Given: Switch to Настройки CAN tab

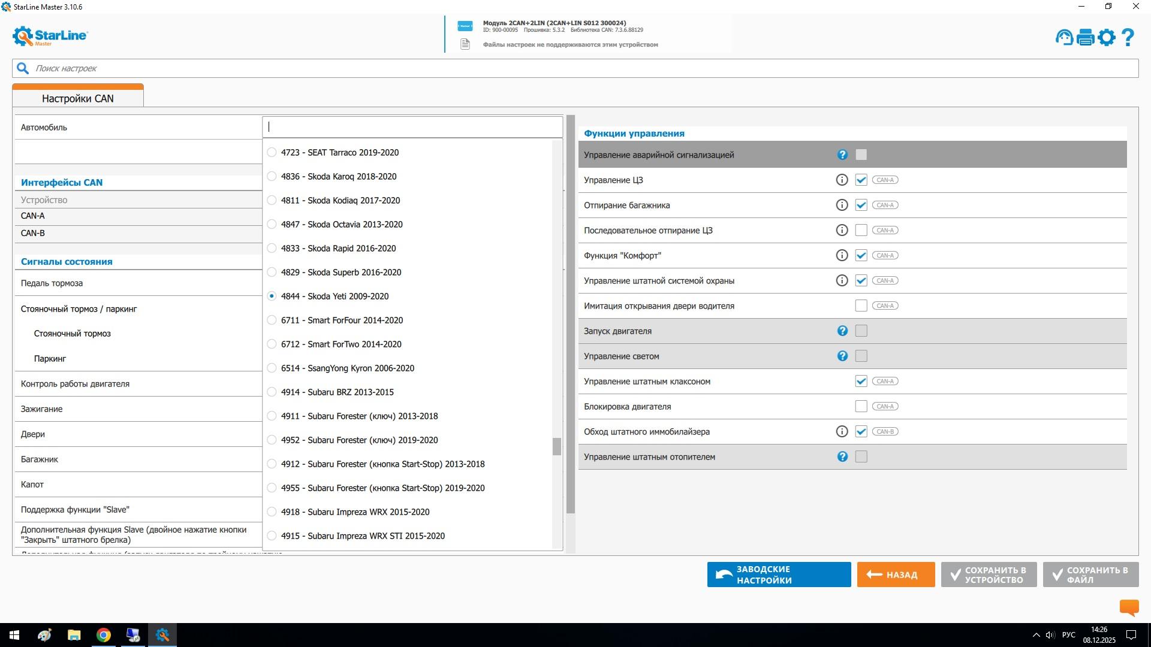Looking at the screenshot, I should click(78, 98).
